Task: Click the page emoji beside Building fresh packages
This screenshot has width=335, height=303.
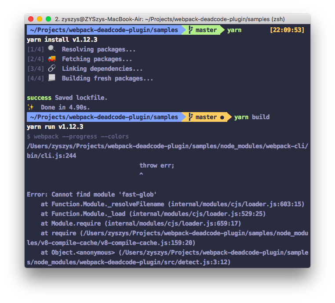Action: (52, 78)
